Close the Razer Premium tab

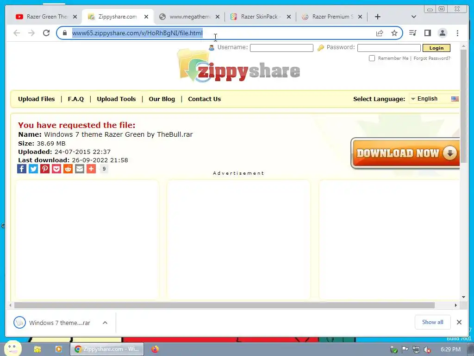(360, 17)
